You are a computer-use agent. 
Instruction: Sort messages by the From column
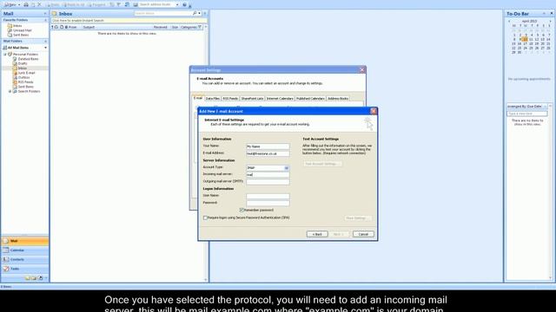(72, 27)
